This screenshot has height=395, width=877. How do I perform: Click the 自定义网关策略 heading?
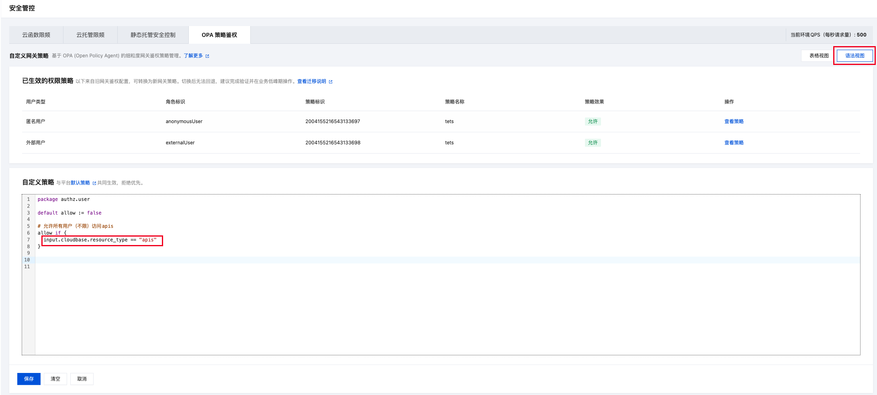pos(29,56)
